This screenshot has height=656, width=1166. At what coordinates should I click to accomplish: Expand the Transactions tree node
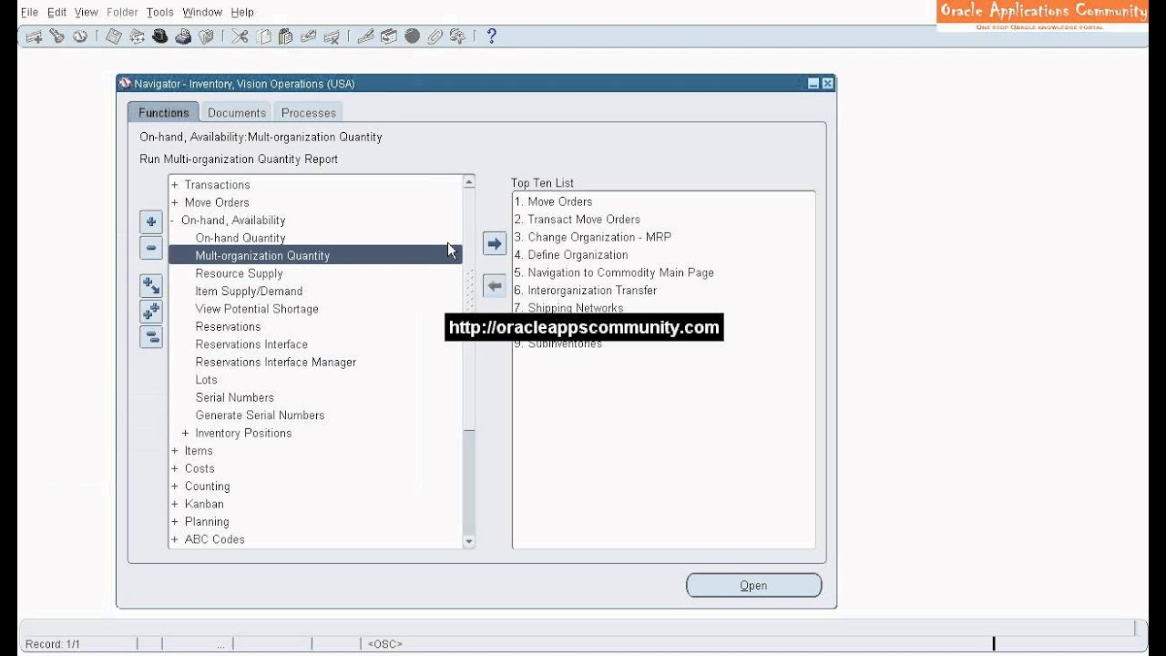pyautogui.click(x=175, y=185)
